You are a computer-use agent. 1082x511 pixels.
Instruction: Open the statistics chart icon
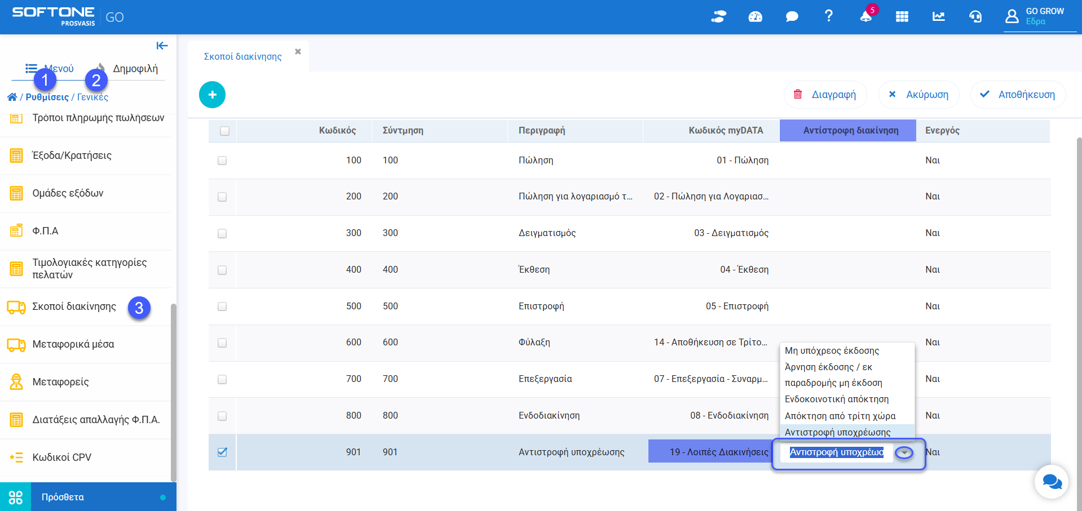pyautogui.click(x=938, y=17)
